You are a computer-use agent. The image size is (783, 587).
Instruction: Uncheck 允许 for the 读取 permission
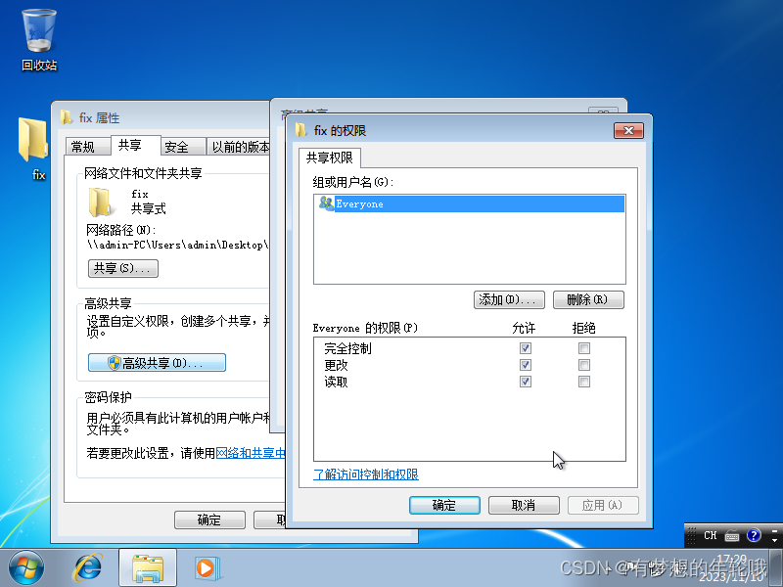click(526, 381)
